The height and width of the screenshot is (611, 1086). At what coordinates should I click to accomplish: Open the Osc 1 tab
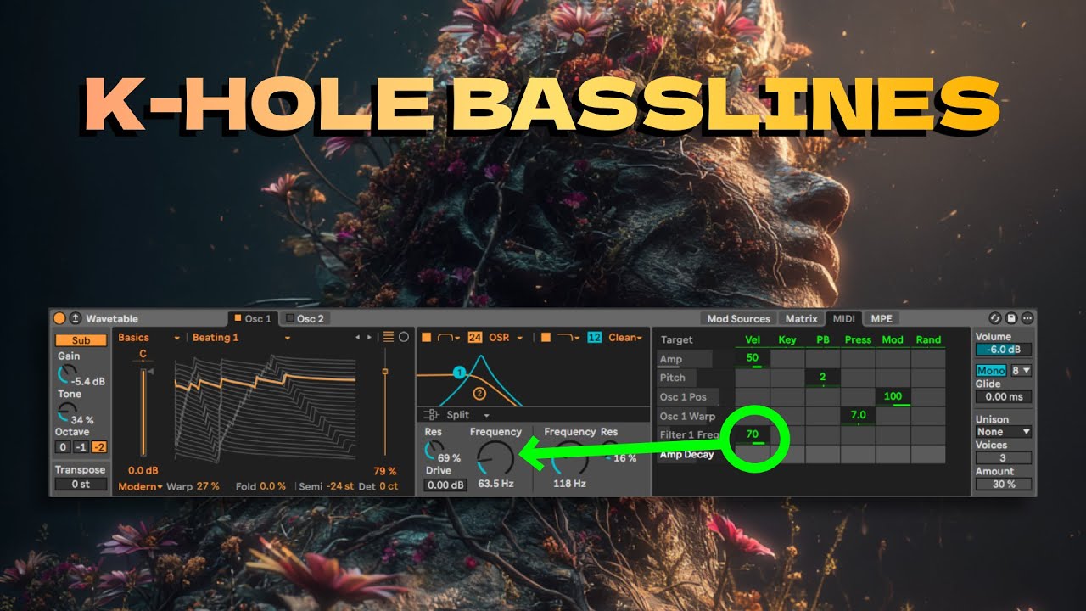tap(253, 318)
